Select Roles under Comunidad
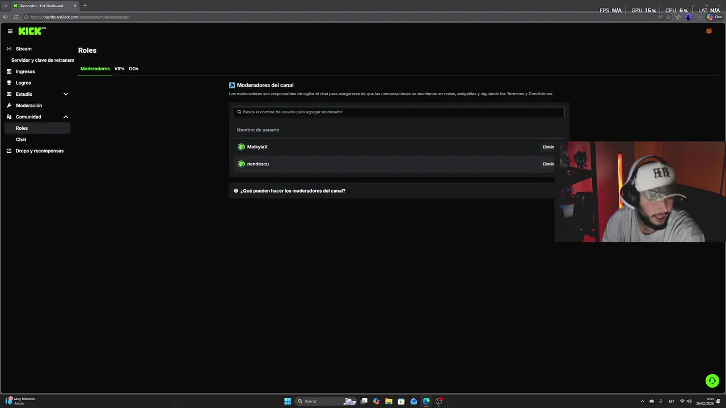 37,128
